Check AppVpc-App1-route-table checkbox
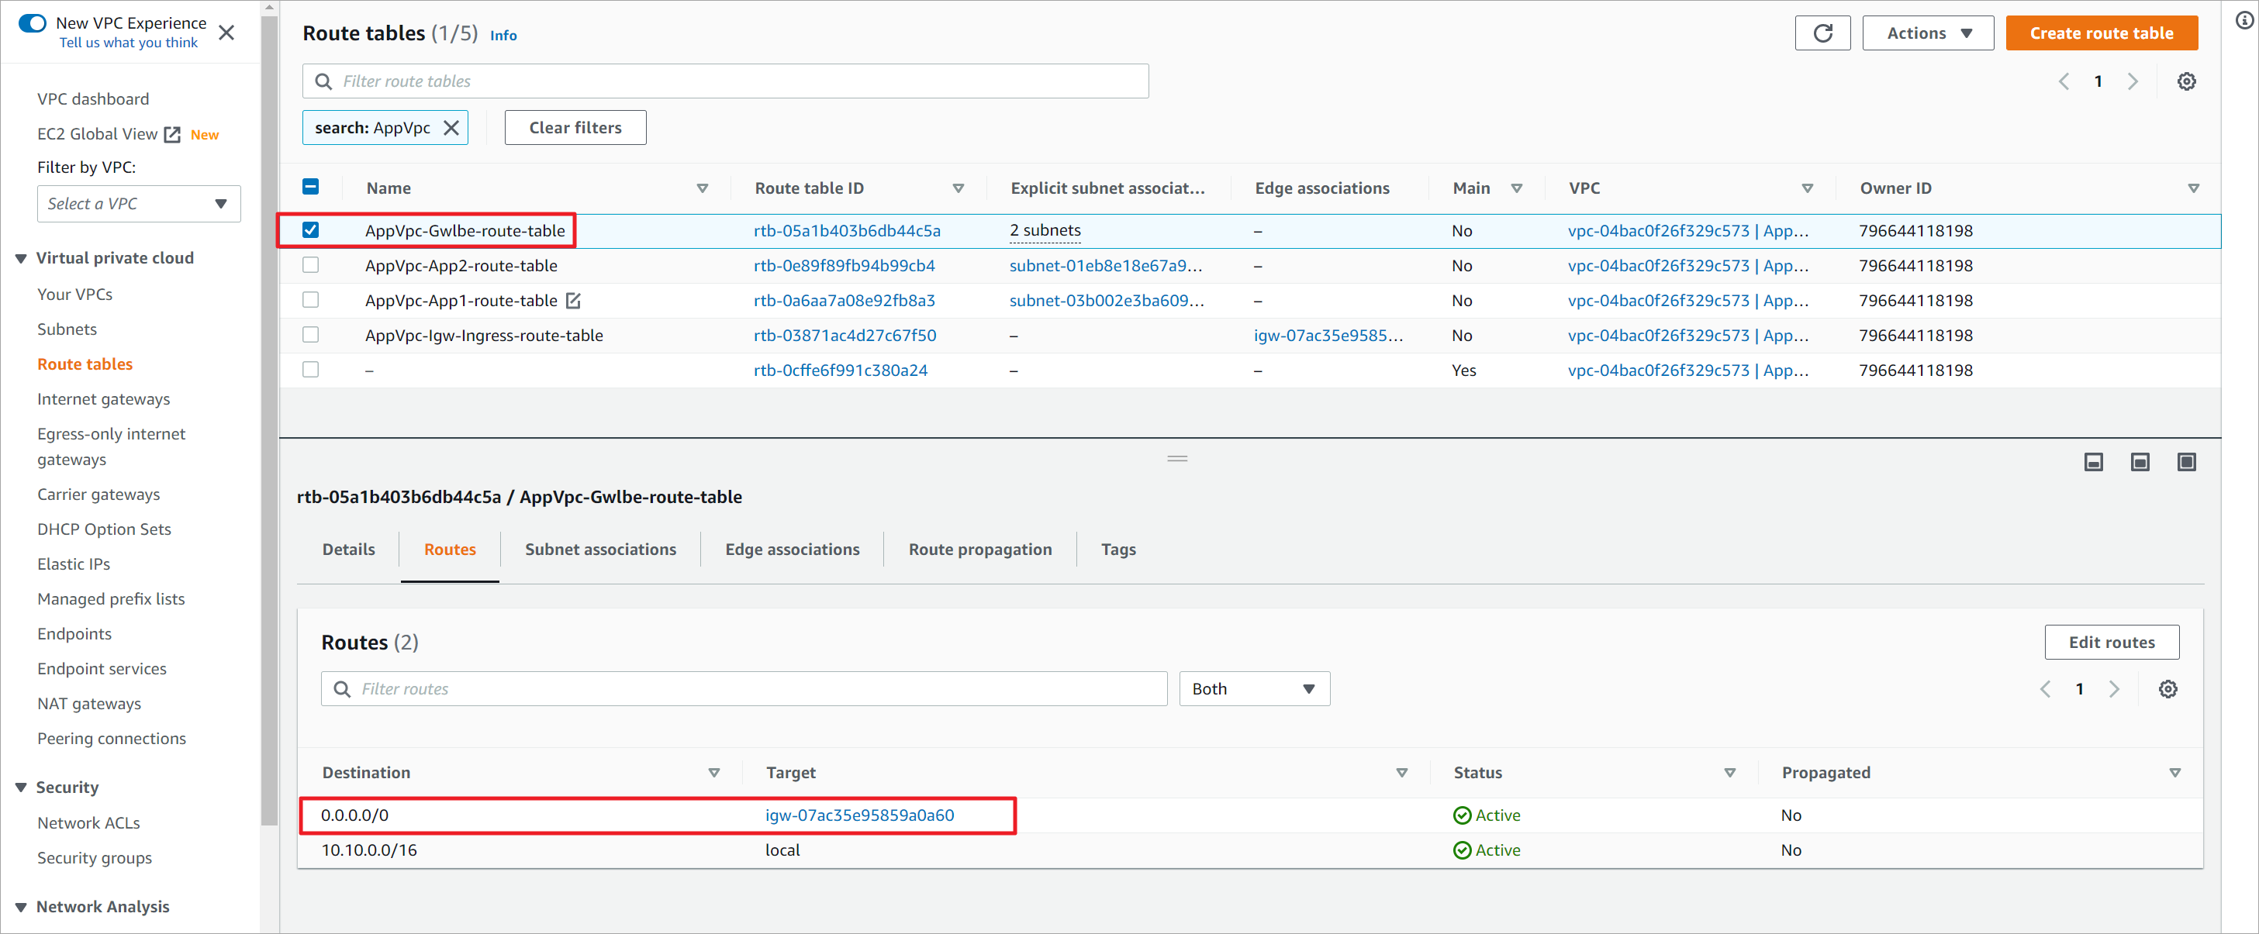Viewport: 2259px width, 934px height. pos(310,301)
